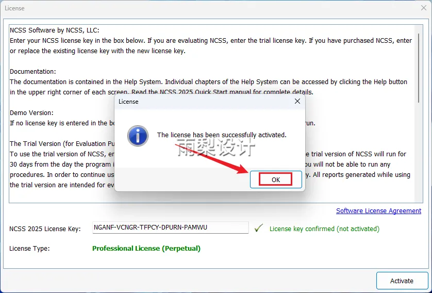
Task: Click the 'NCSS 2025 License Key:' label
Action: coord(45,229)
